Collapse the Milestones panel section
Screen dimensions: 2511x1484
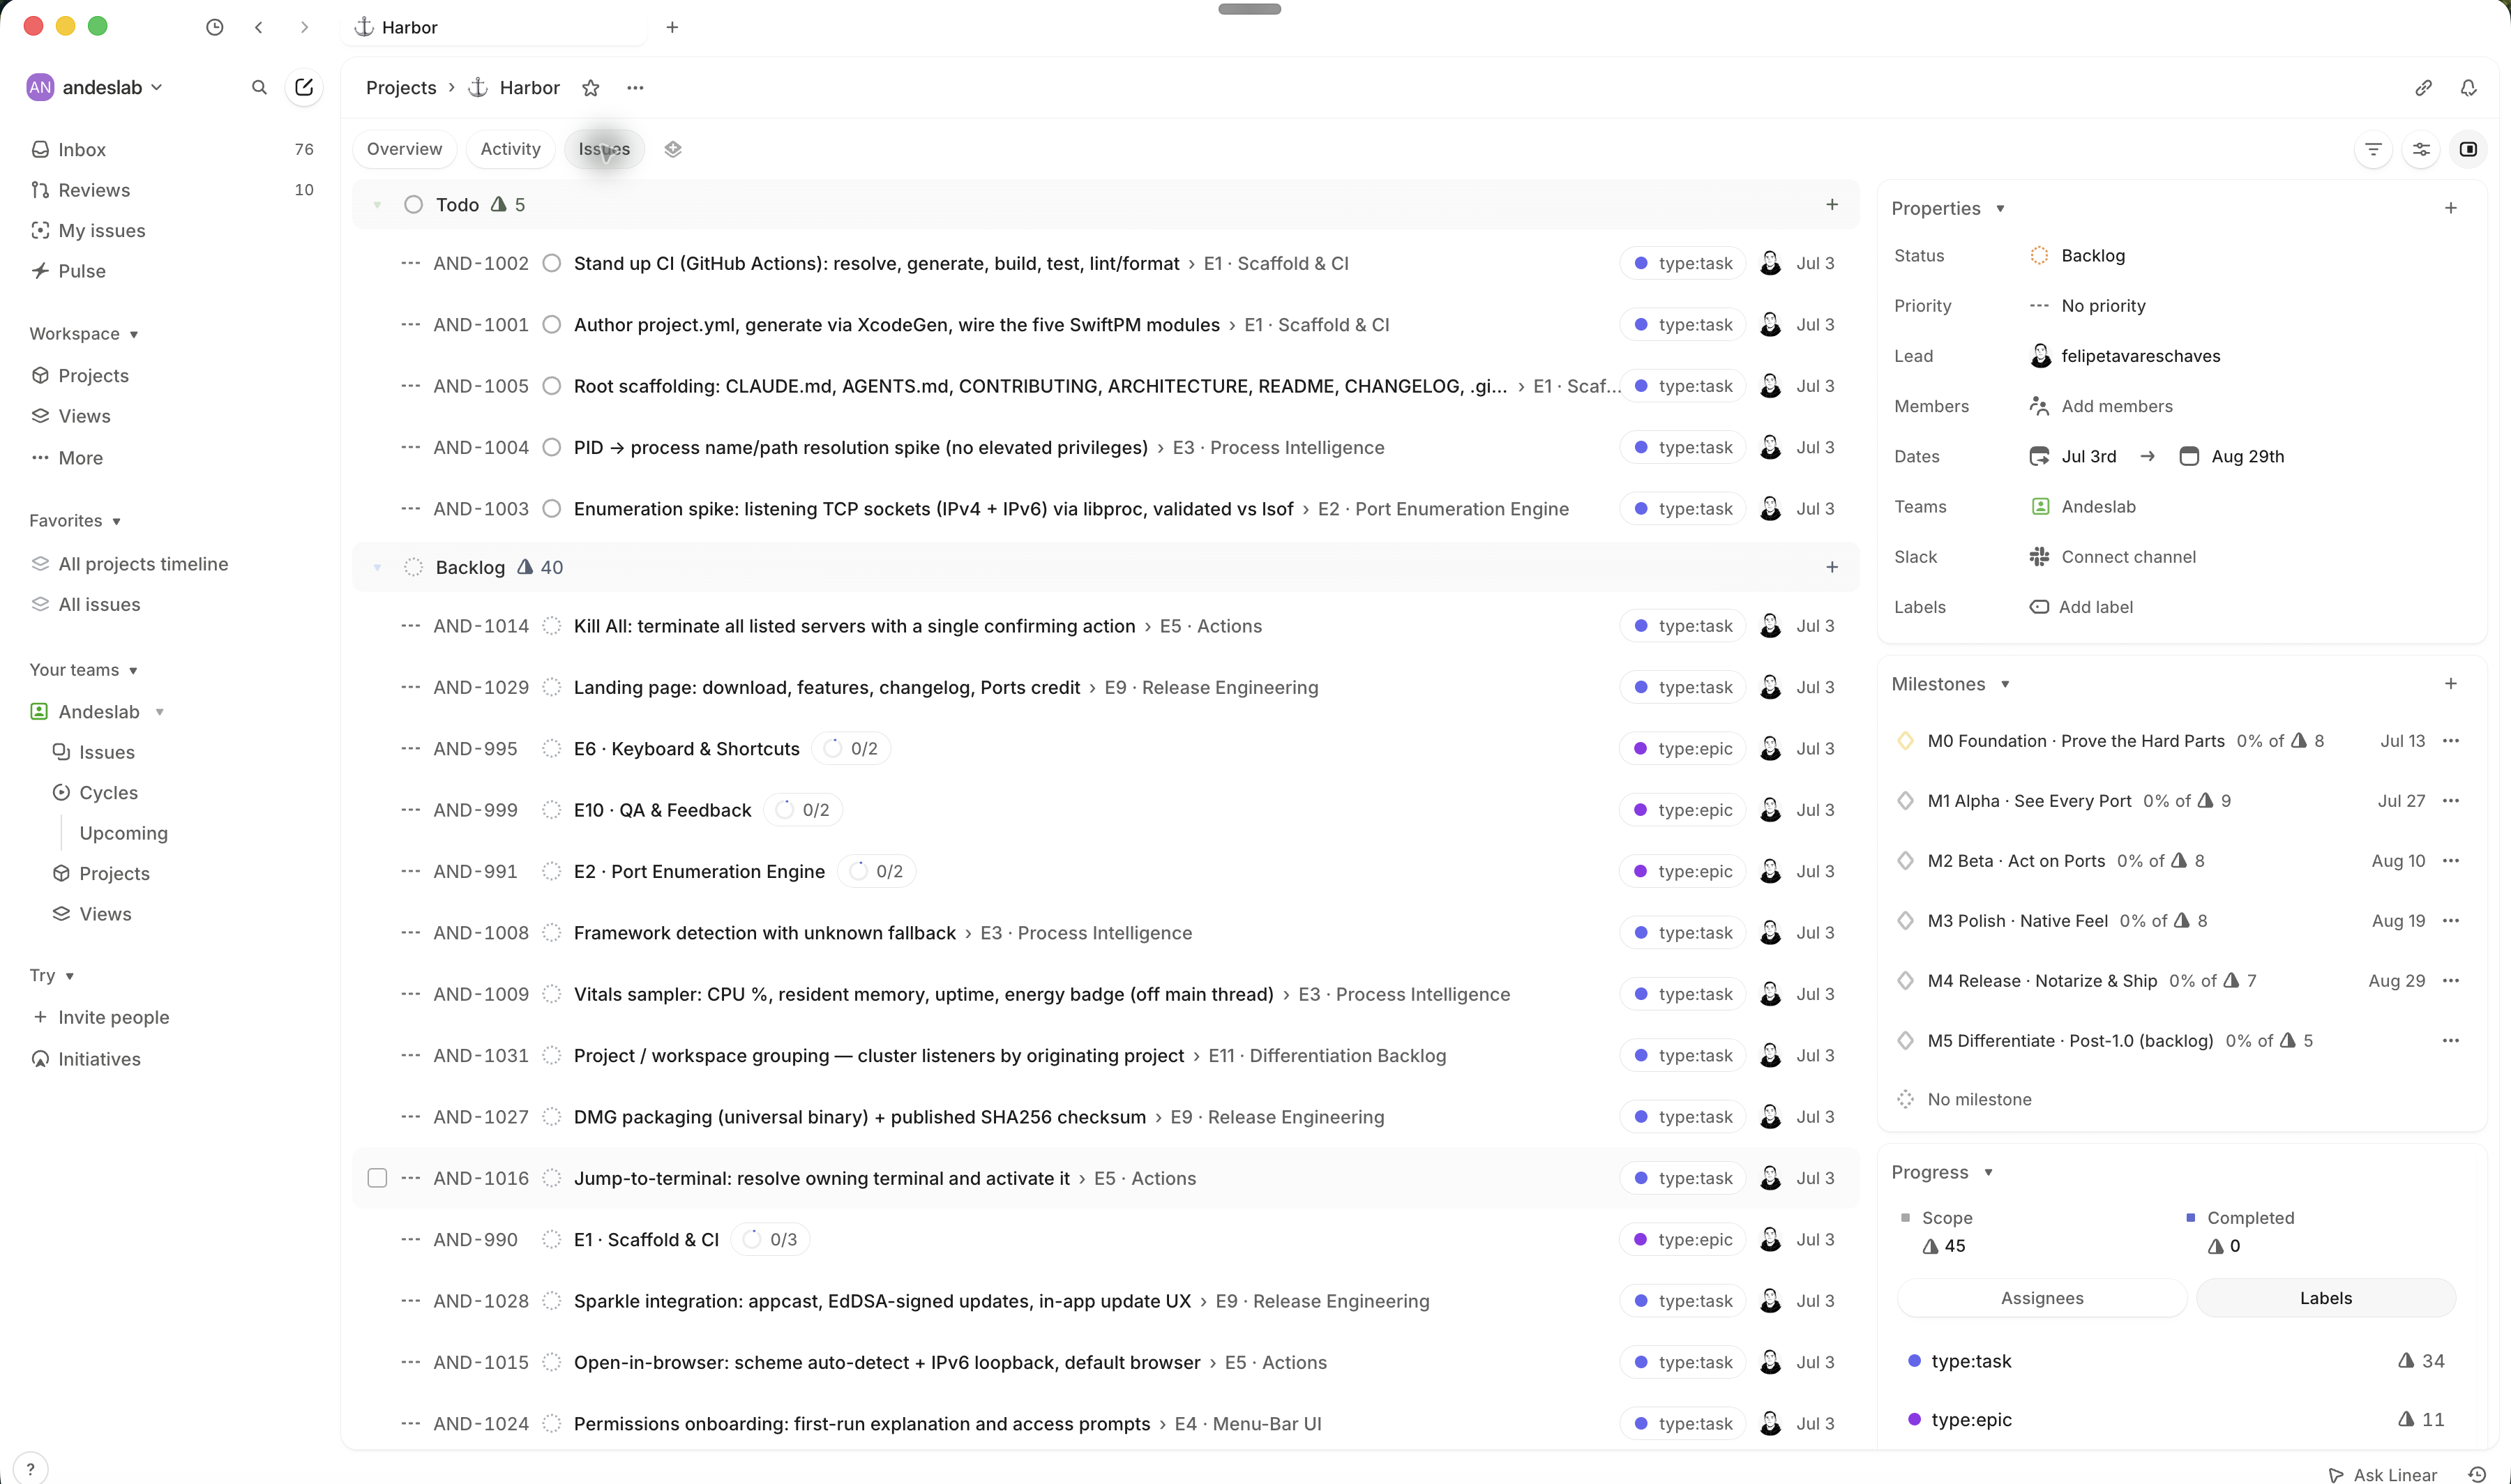1950,684
